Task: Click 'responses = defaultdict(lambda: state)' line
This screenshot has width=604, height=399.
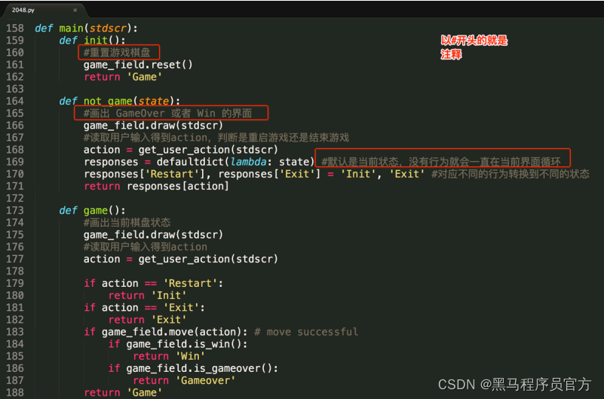Action: point(199,162)
